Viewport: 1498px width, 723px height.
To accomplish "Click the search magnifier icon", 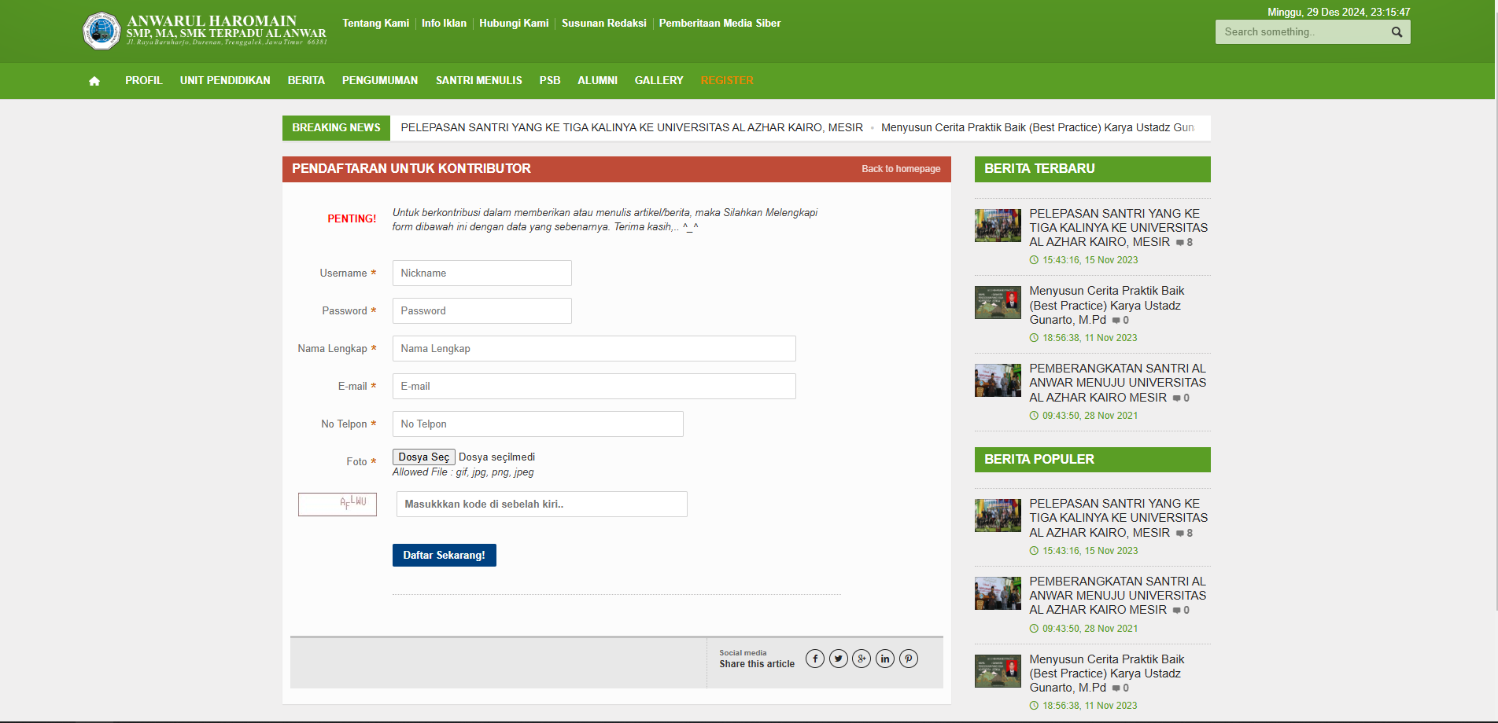I will 1397,32.
